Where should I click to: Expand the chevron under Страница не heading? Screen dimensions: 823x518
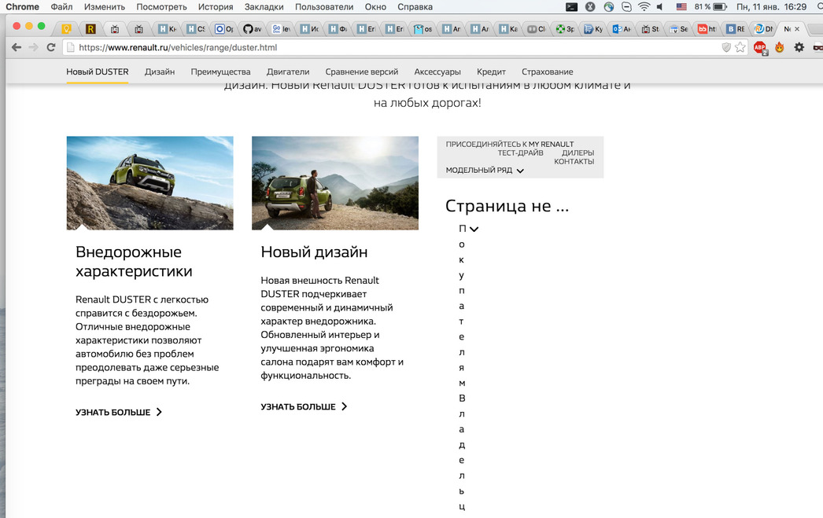click(474, 230)
